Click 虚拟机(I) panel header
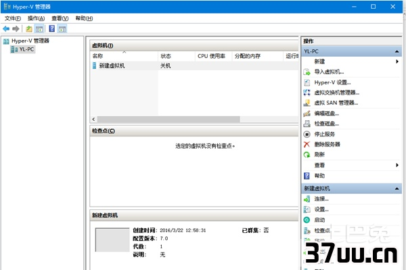 (x=194, y=45)
